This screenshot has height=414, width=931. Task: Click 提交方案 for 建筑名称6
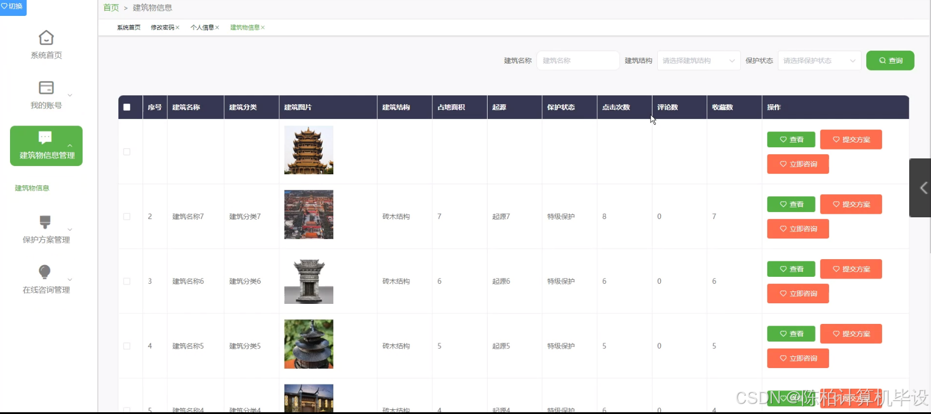pyautogui.click(x=851, y=269)
